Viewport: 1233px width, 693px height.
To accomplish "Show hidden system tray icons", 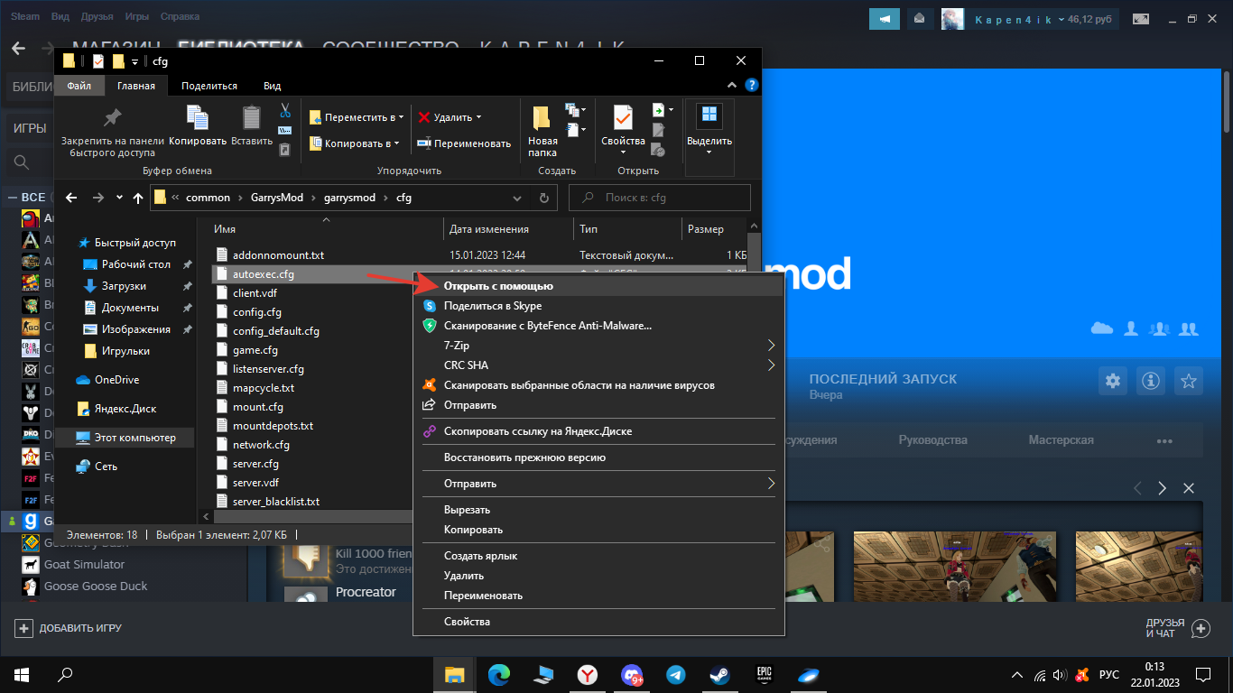I will tap(1018, 674).
